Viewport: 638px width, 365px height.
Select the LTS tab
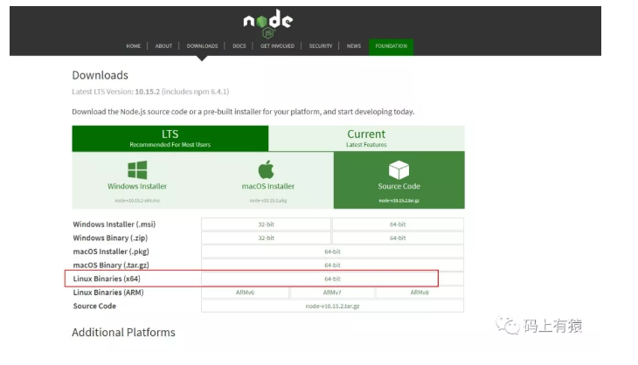[170, 138]
